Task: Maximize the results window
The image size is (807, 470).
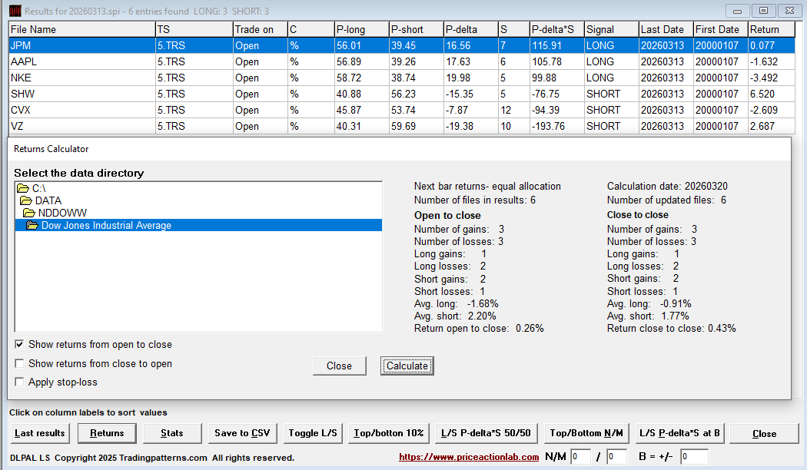Action: point(764,11)
